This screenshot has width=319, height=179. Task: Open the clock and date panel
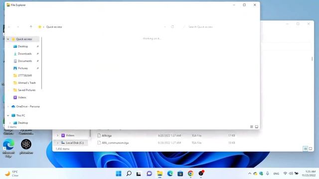[x=309, y=174]
